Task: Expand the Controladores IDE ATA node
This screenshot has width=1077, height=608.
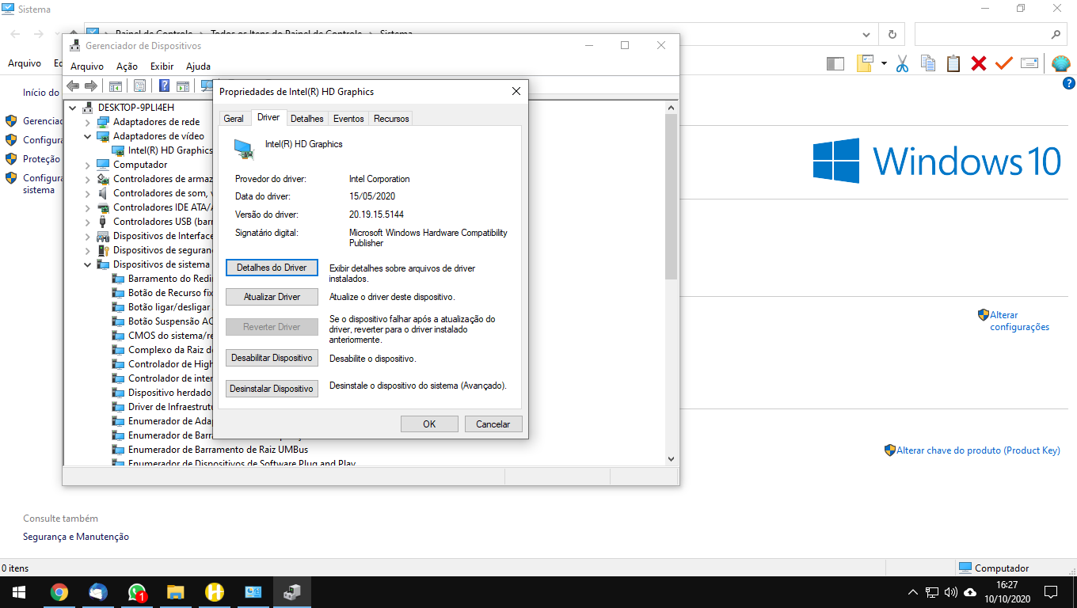Action: [x=87, y=207]
